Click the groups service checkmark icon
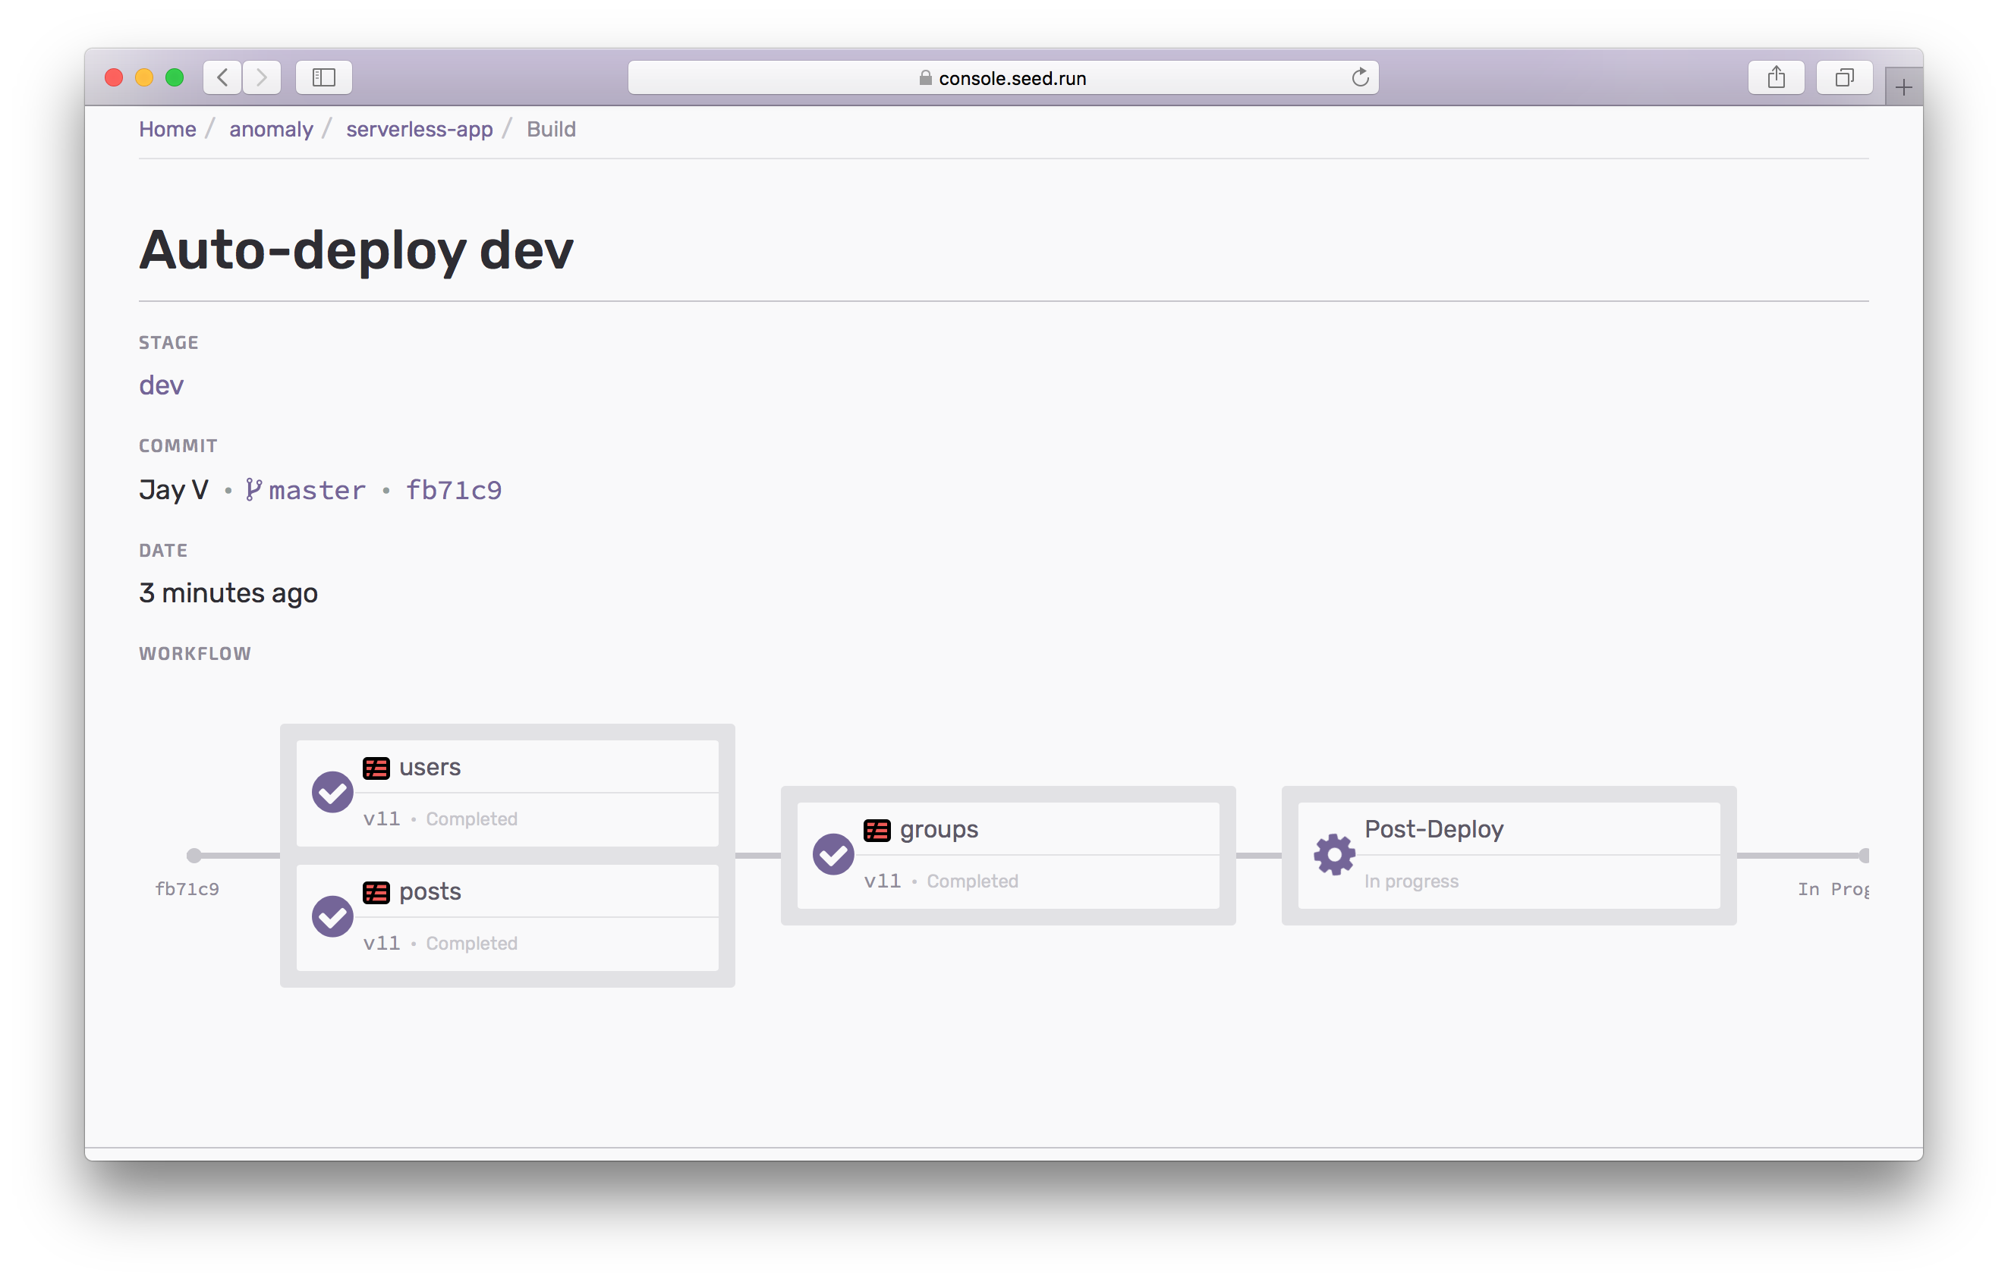The image size is (2008, 1282). (832, 854)
